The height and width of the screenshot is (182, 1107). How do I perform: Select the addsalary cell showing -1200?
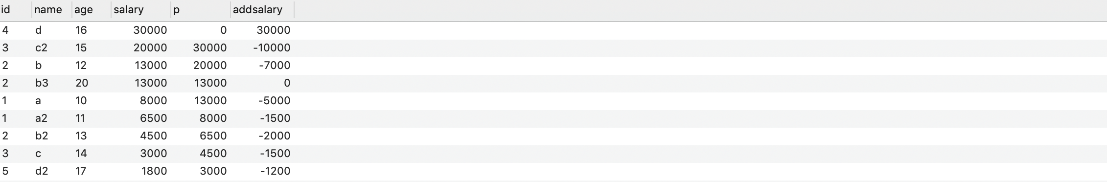pyautogui.click(x=262, y=171)
